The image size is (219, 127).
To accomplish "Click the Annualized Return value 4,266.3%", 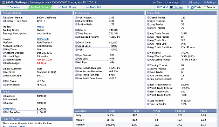I will click(x=115, y=37).
